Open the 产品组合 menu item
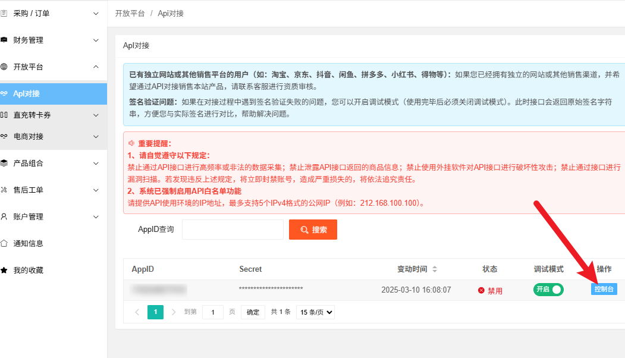The height and width of the screenshot is (358, 625). pyautogui.click(x=54, y=163)
